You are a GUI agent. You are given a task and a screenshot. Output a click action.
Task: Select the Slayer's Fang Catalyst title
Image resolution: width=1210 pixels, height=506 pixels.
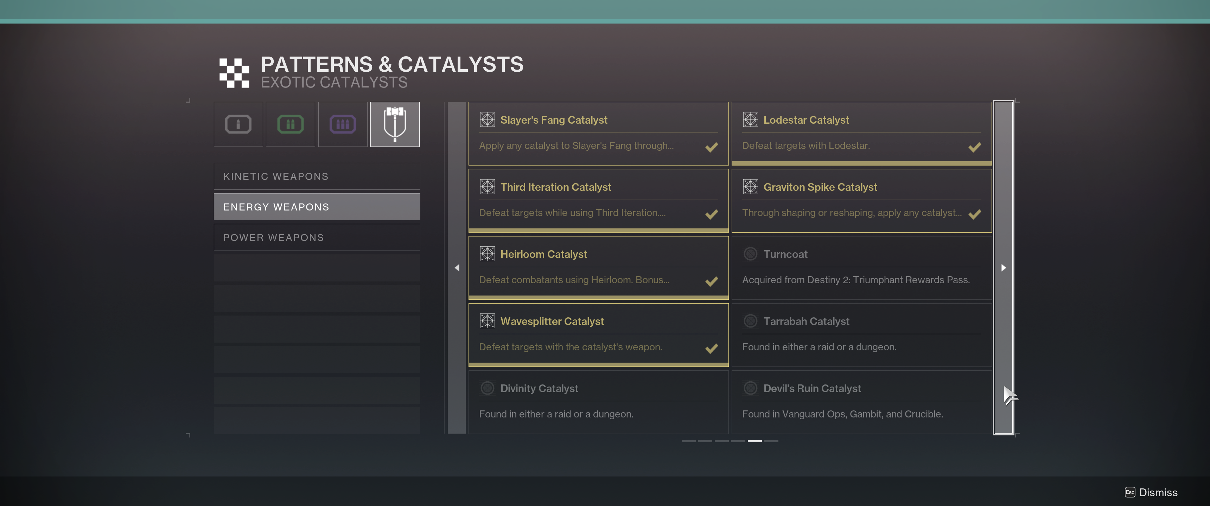click(x=554, y=120)
